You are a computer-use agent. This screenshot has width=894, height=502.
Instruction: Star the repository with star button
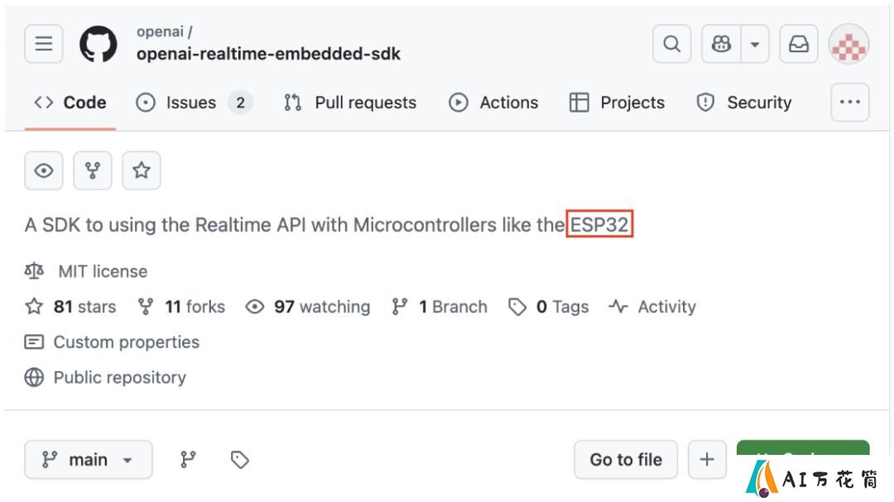(142, 170)
